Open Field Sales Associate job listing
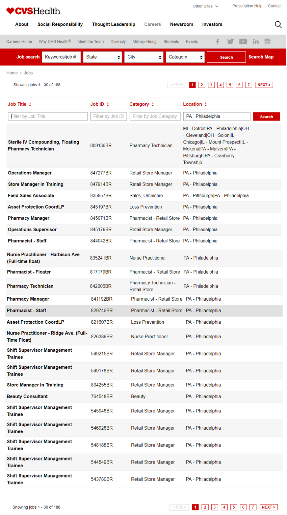The image size is (287, 515). click(31, 196)
